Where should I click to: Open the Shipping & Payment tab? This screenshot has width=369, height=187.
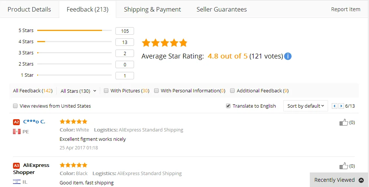(x=152, y=9)
